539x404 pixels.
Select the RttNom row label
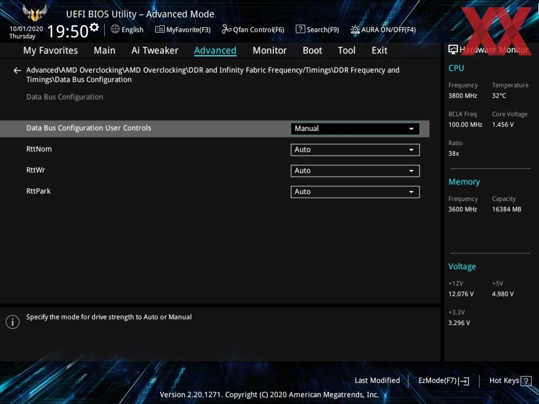(x=39, y=149)
